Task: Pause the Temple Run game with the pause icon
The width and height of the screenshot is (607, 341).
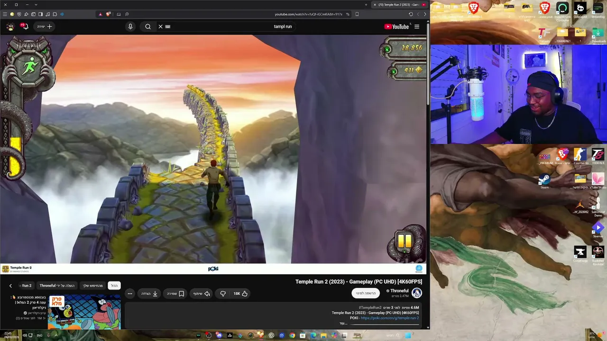Action: (x=405, y=242)
